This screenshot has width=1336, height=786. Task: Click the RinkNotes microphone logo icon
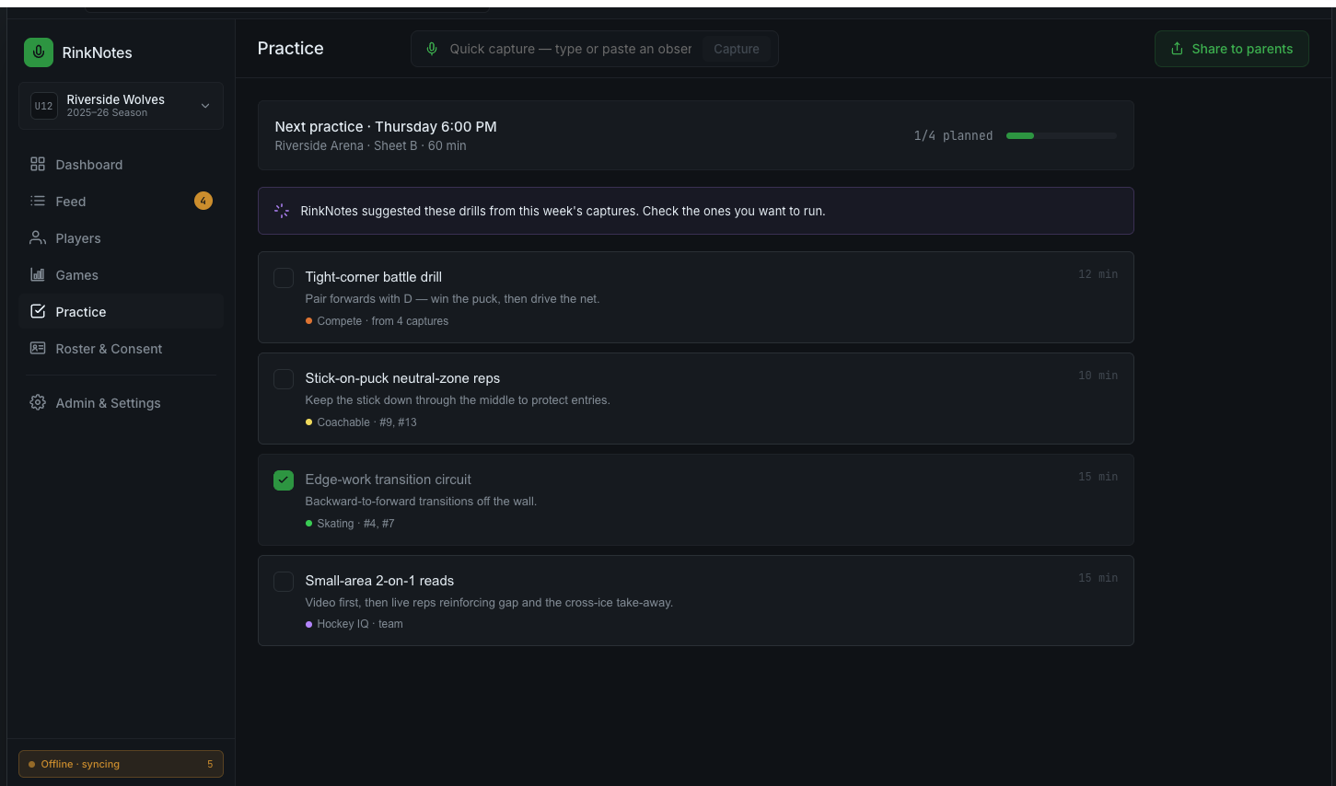pos(39,52)
